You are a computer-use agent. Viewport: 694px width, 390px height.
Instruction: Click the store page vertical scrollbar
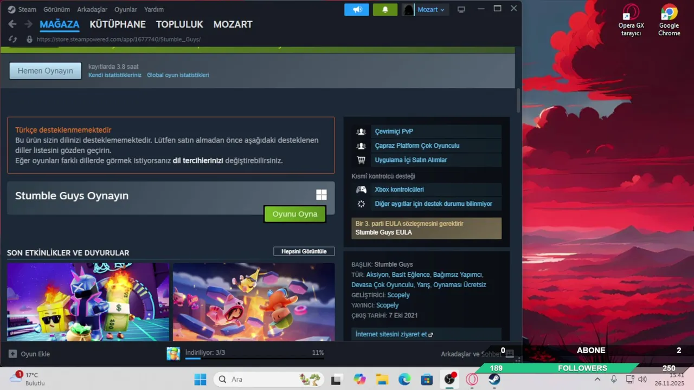[x=518, y=100]
